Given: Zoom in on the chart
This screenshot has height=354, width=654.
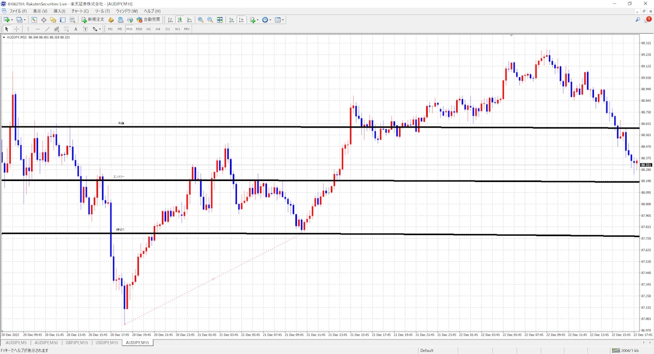Looking at the screenshot, I should coord(200,20).
